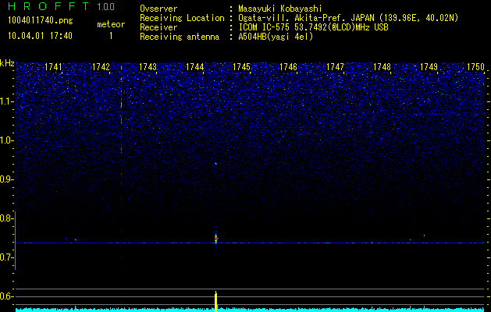491x312 pixels.
Task: Click the 1746 time axis label
Action: click(x=288, y=66)
